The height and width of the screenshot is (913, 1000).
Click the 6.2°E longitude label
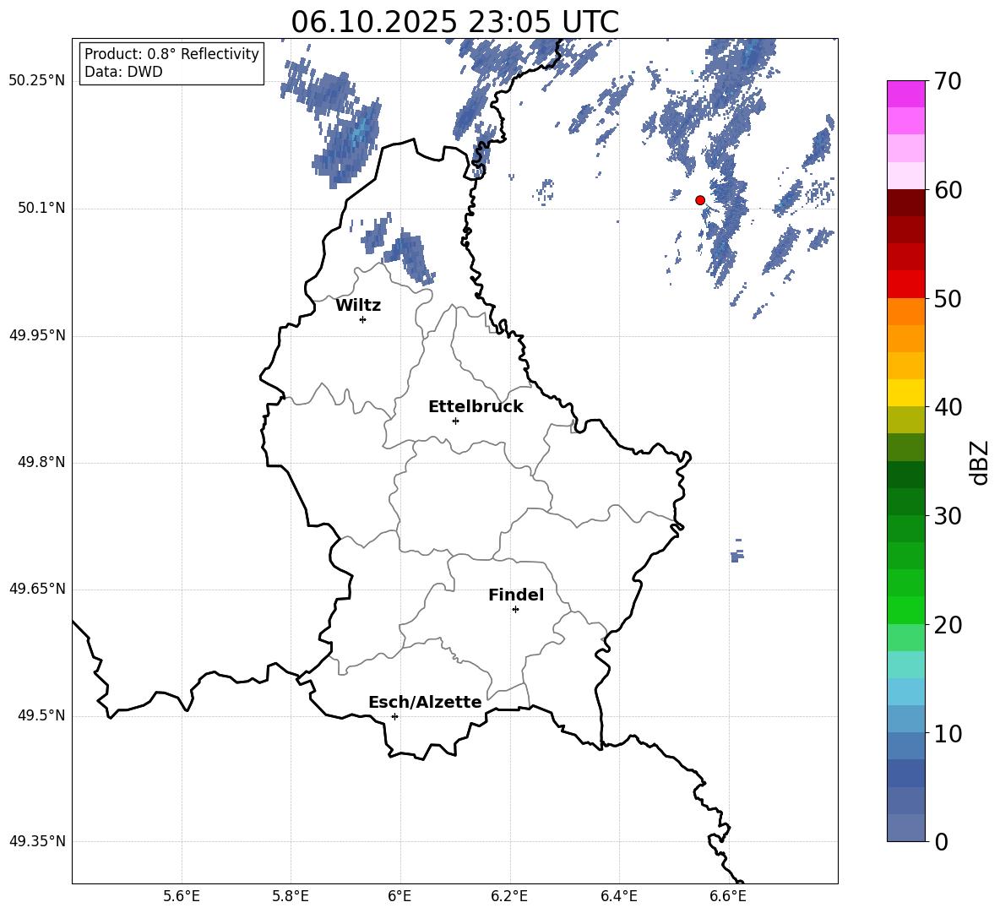click(x=509, y=896)
